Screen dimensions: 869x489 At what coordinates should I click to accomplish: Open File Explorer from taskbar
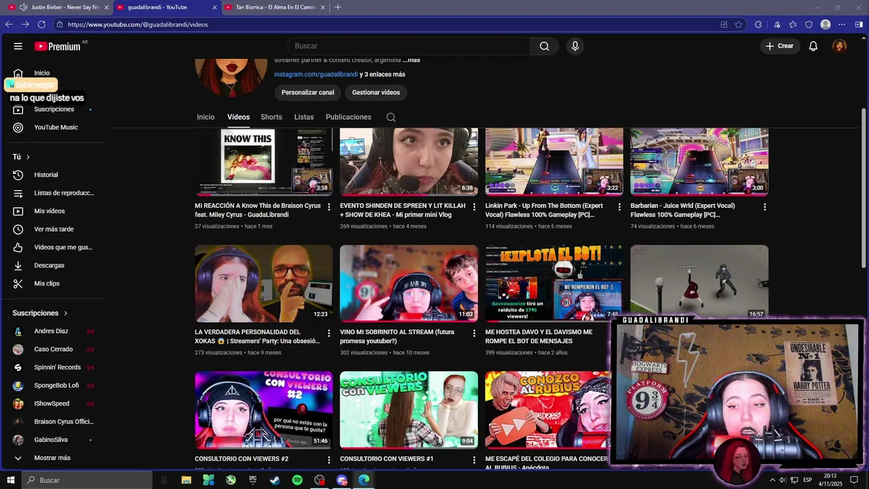(x=186, y=480)
